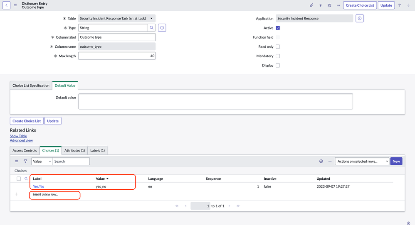Click New to add a choice
This screenshot has width=415, height=225.
pos(396,161)
